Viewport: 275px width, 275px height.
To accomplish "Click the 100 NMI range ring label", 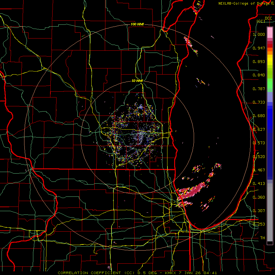I will pos(137,24).
